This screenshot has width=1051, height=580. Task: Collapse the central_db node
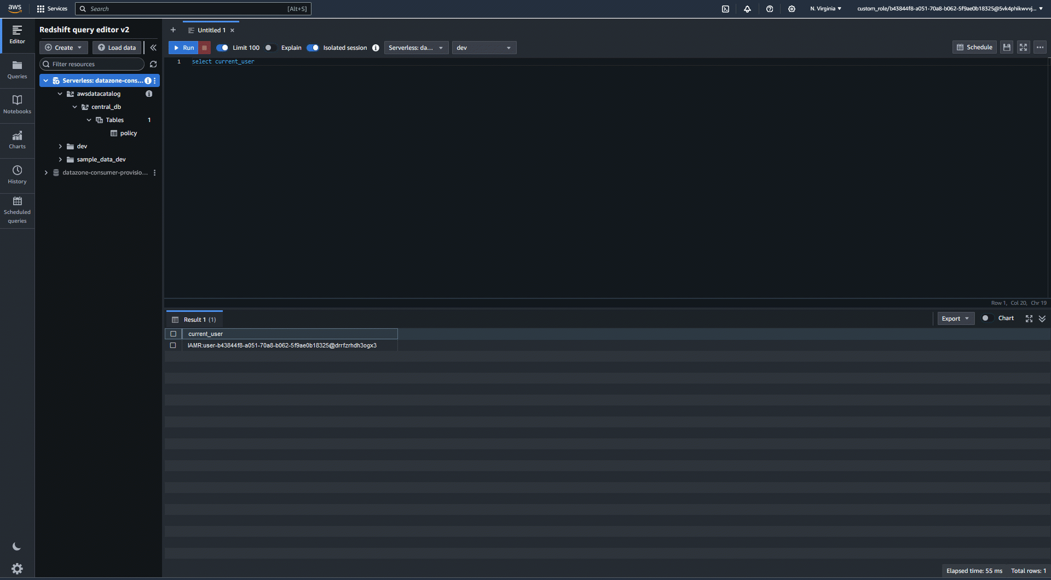[x=75, y=107]
